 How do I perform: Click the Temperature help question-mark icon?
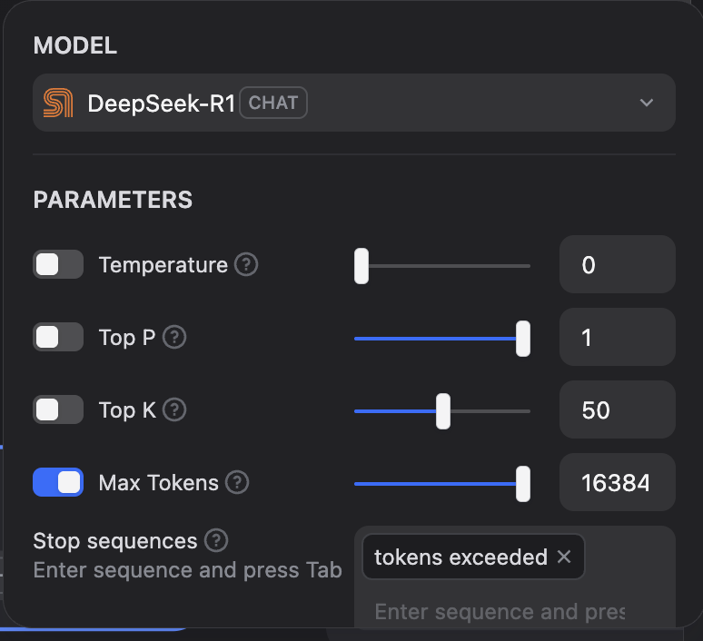(246, 264)
